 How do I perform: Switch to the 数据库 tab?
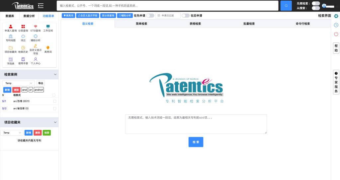point(10,16)
